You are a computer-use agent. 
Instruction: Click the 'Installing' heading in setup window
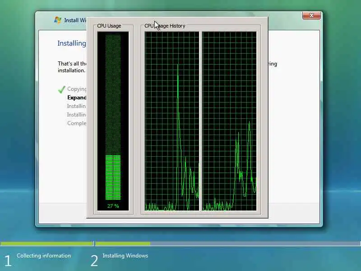coord(72,43)
